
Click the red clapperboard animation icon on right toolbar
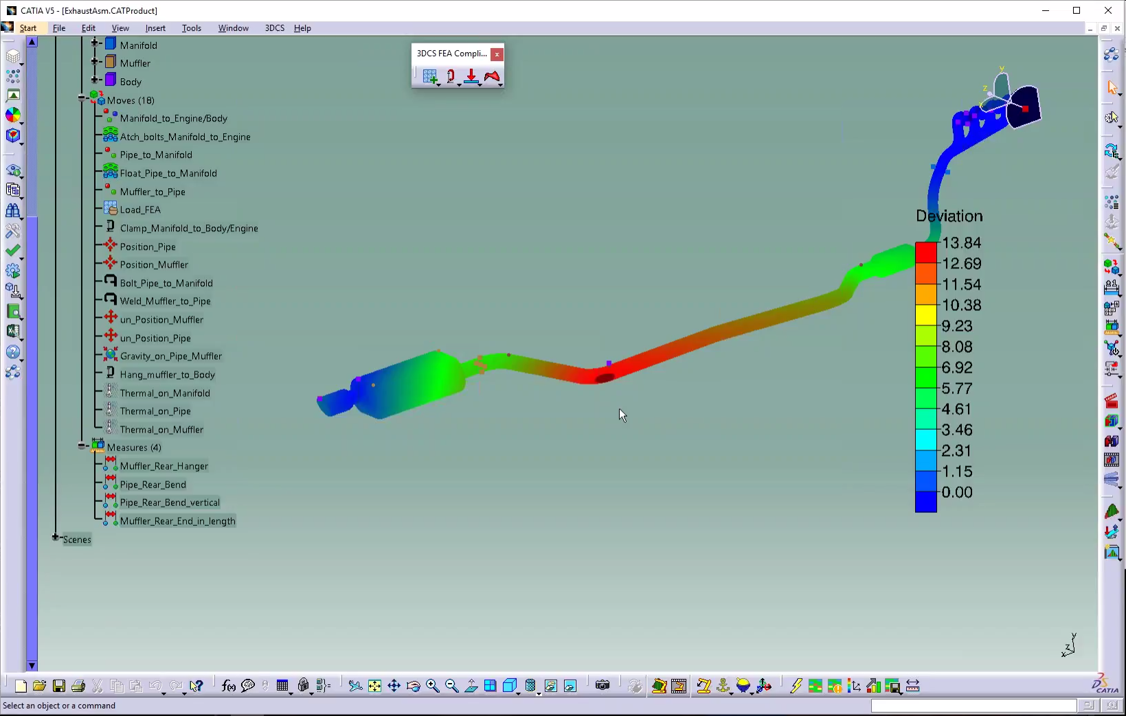click(x=1112, y=402)
